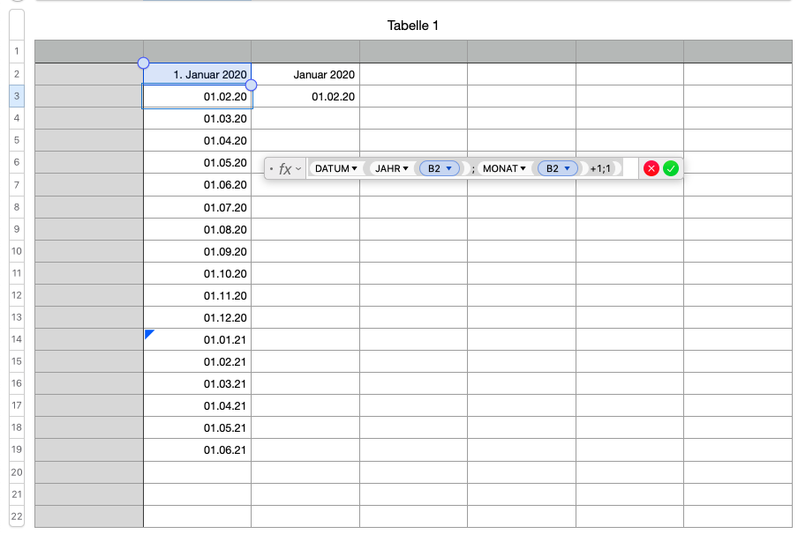Select the cell showing 01.05.20
The image size is (798, 534).
click(198, 163)
